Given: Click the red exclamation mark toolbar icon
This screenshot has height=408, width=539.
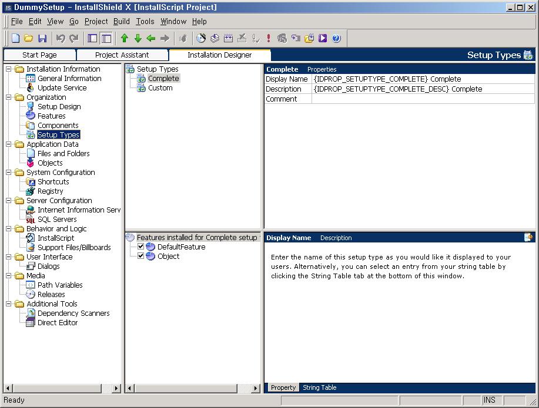Looking at the screenshot, I should (269, 38).
